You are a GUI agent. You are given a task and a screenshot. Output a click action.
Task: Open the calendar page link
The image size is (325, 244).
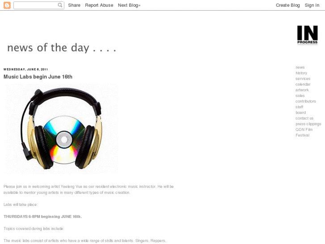pos(303,84)
